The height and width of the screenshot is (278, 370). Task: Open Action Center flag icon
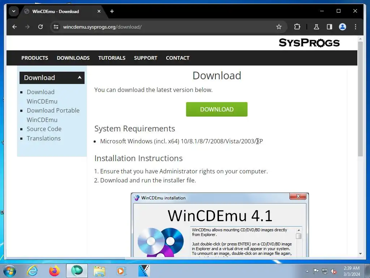click(316, 271)
